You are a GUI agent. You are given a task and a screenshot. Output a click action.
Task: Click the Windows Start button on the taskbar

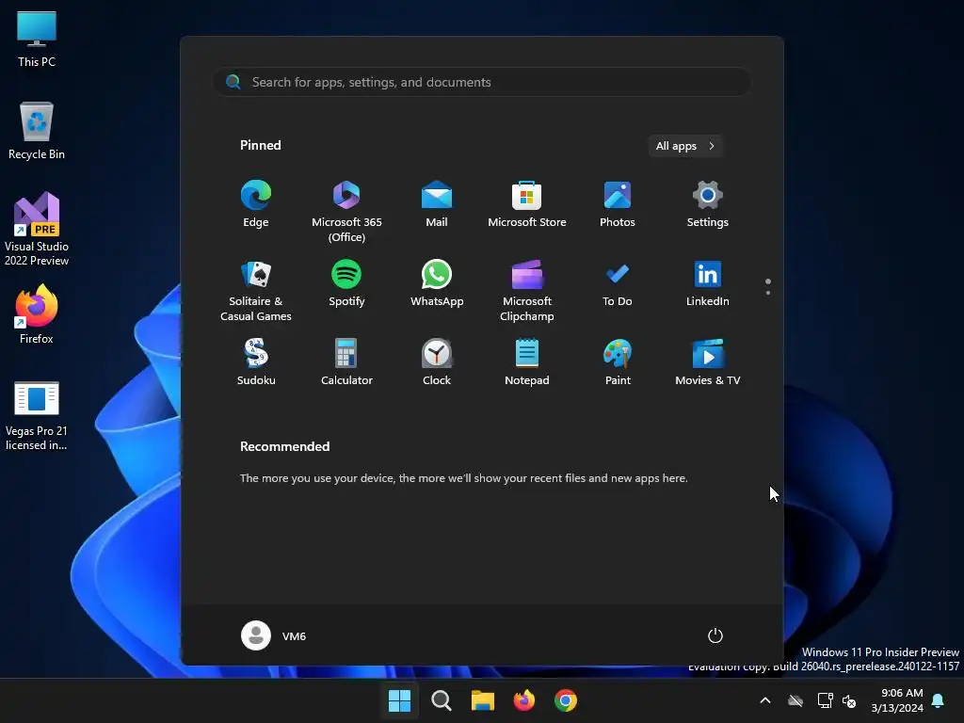point(399,700)
